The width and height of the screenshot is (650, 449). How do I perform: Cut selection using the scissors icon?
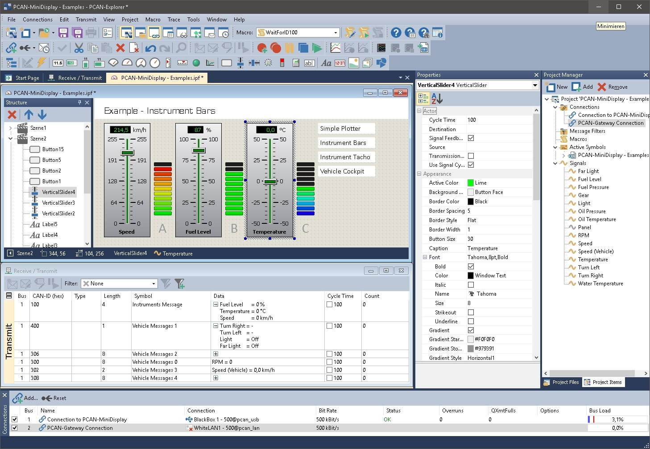pos(78,48)
